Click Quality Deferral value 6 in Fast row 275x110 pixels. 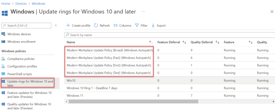pyautogui.click(x=192, y=58)
